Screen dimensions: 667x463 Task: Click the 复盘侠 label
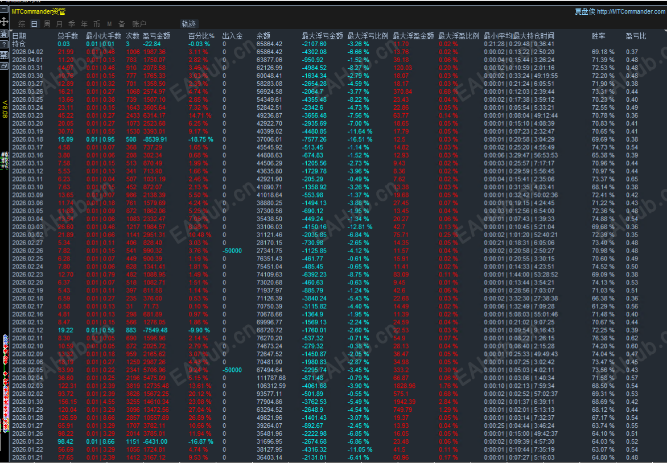tap(585, 11)
